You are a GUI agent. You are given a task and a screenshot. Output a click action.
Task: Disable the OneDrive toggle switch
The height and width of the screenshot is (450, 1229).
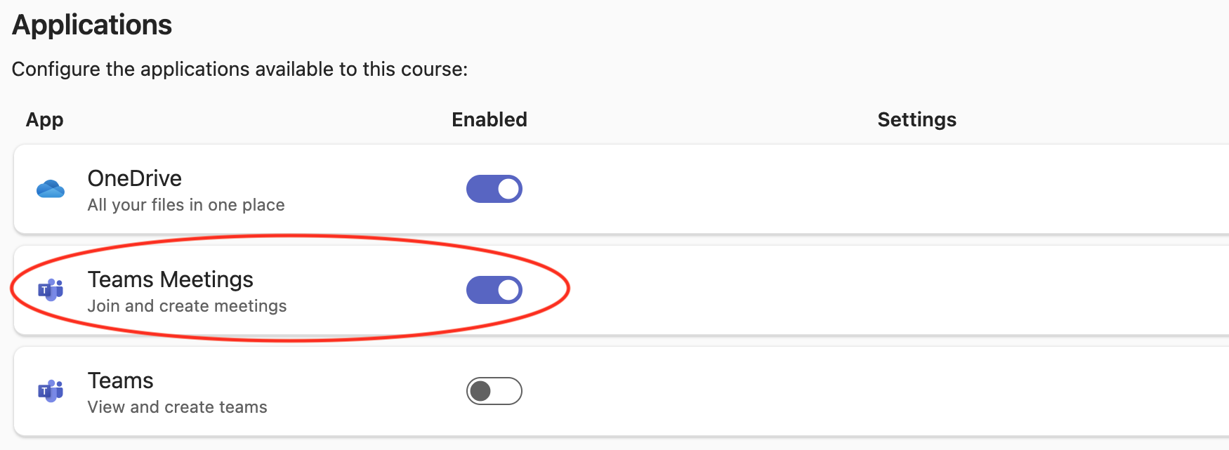(x=494, y=189)
